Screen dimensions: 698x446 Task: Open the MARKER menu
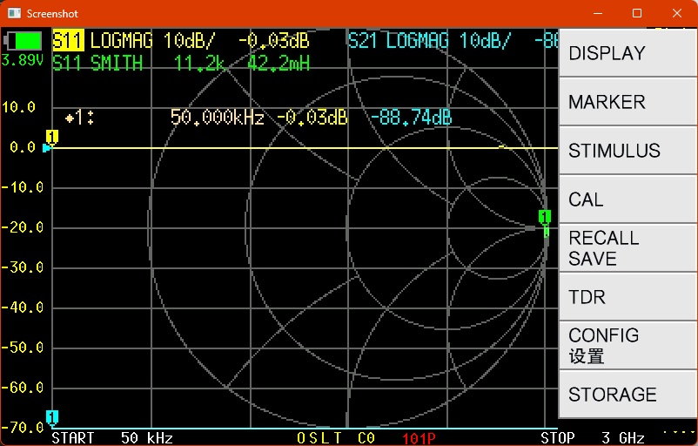(627, 102)
